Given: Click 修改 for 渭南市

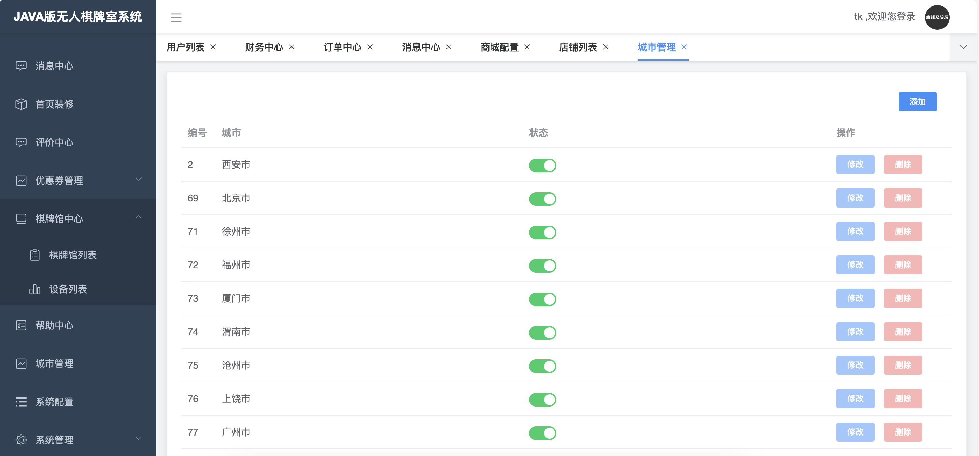Looking at the screenshot, I should pos(855,332).
